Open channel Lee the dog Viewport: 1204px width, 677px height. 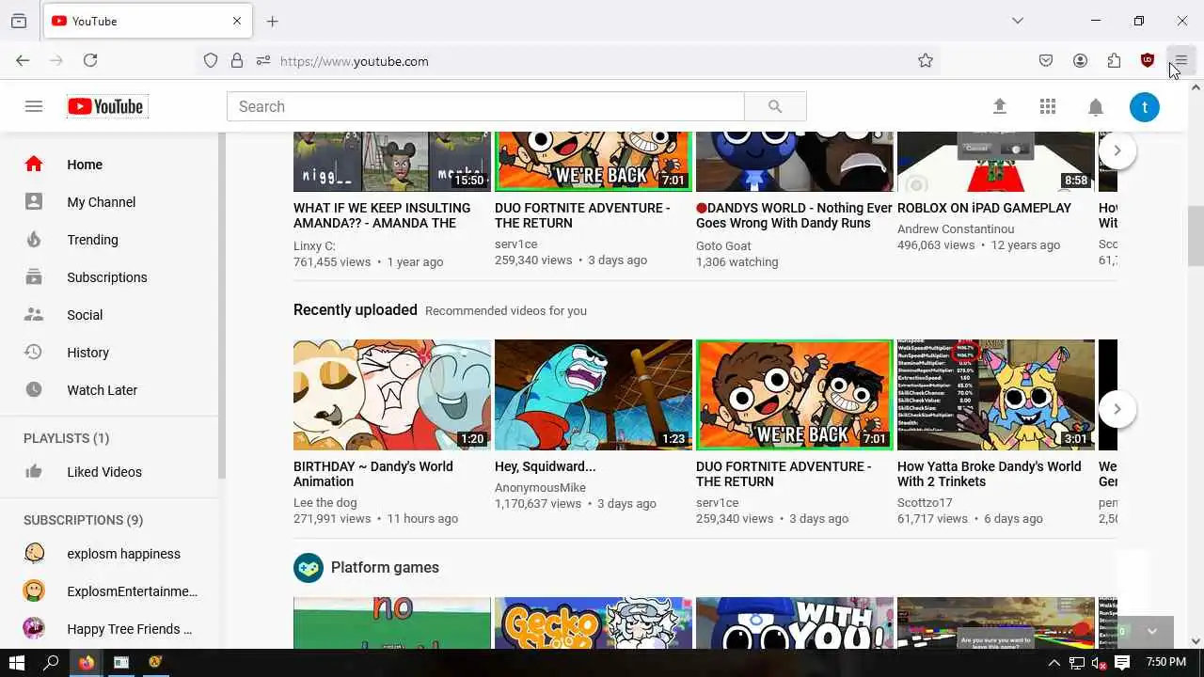pyautogui.click(x=325, y=503)
